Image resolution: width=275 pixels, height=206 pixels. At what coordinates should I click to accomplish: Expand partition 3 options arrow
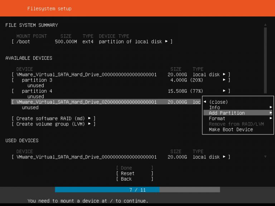coord(224,80)
